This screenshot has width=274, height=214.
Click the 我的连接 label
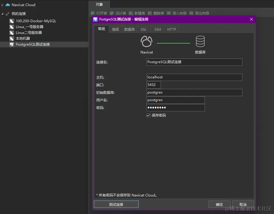pos(18,14)
